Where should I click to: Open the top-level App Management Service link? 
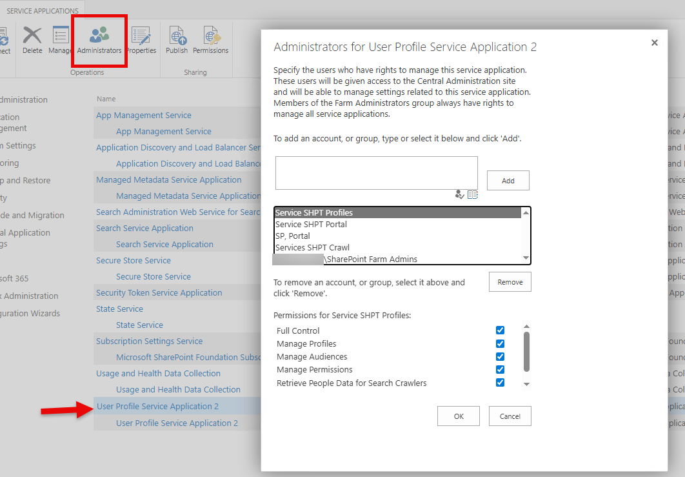click(x=144, y=115)
